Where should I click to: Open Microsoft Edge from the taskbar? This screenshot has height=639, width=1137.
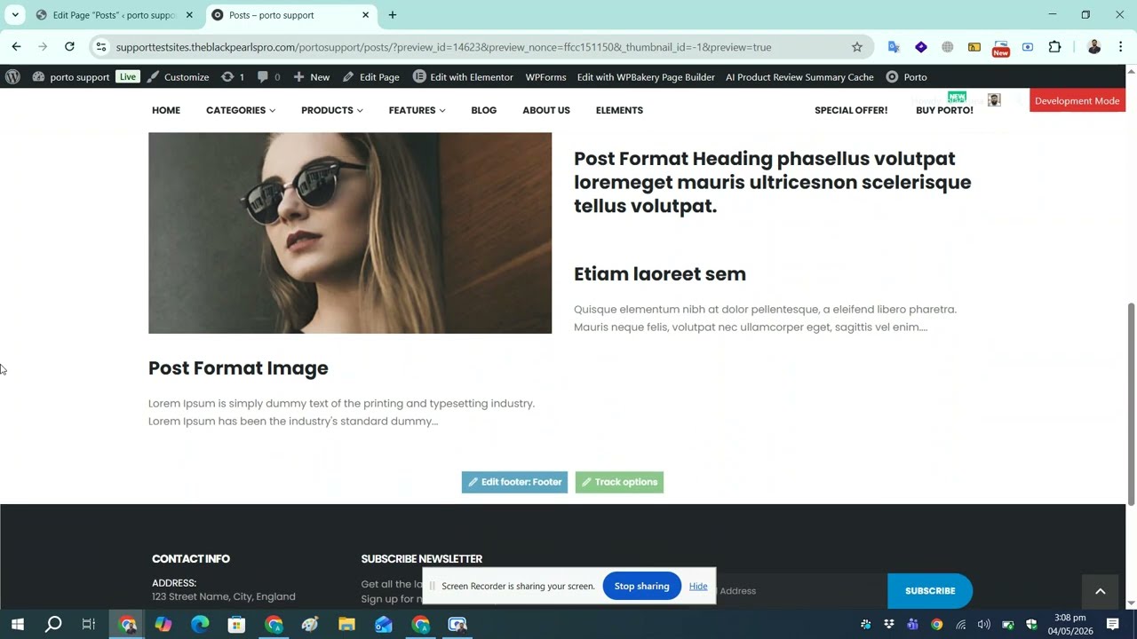coord(200,625)
